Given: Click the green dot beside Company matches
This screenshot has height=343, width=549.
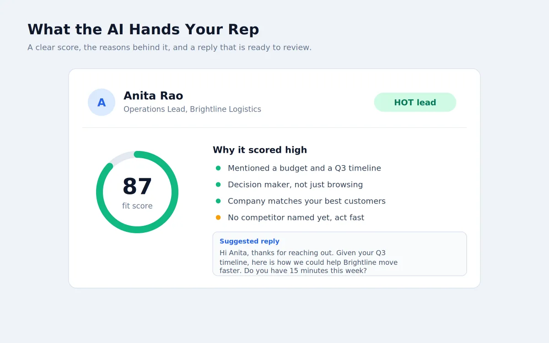Looking at the screenshot, I should pyautogui.click(x=218, y=201).
